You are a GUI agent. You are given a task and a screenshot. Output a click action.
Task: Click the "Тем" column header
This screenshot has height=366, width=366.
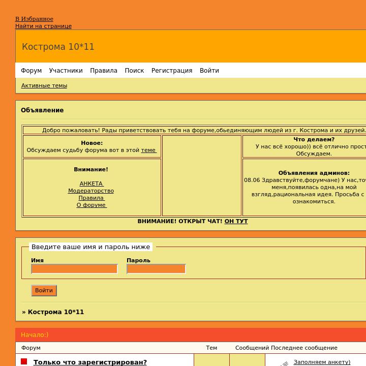(211, 348)
